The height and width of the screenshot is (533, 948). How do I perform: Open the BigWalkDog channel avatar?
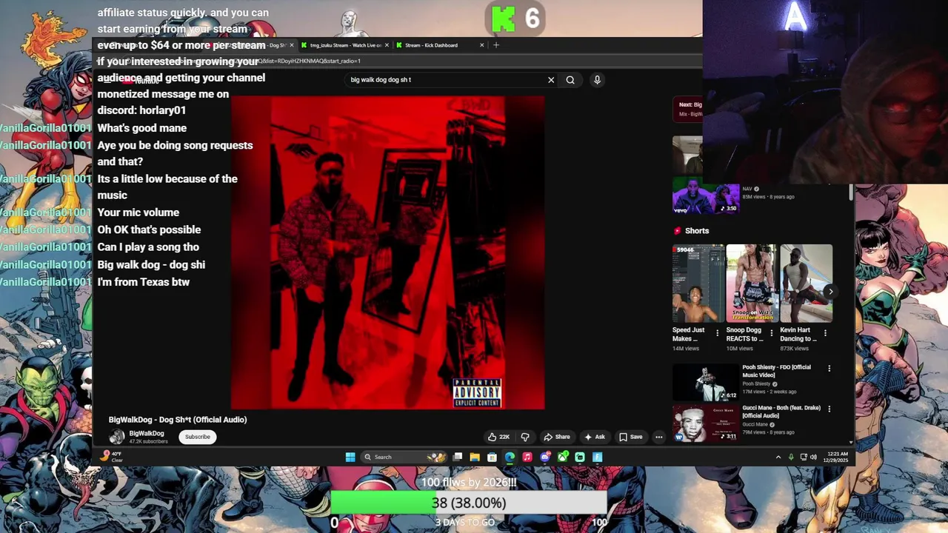click(117, 437)
